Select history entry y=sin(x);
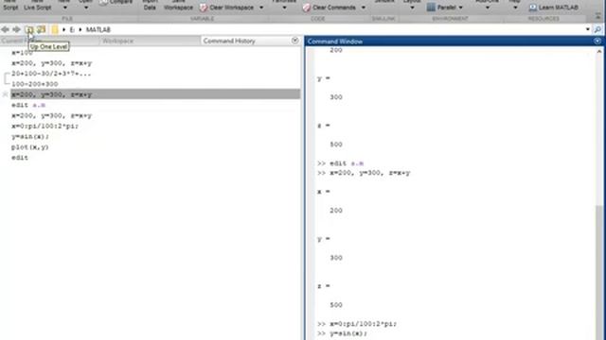 click(x=30, y=136)
